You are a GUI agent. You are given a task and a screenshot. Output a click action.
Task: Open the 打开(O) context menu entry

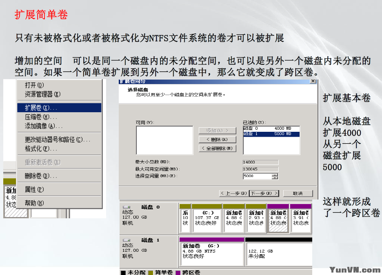pyautogui.click(x=59, y=85)
